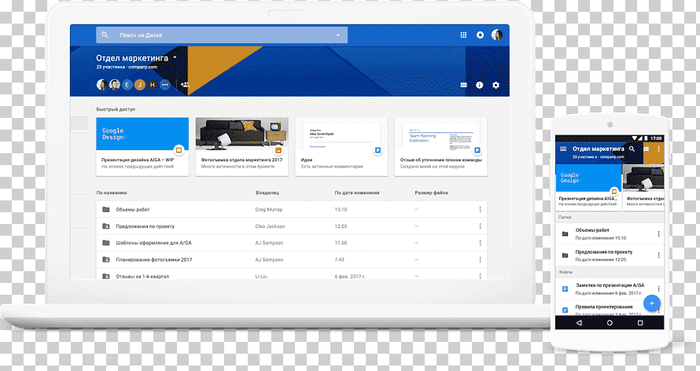Tap the blue plus floating button on phone
The height and width of the screenshot is (371, 700).
point(651,303)
